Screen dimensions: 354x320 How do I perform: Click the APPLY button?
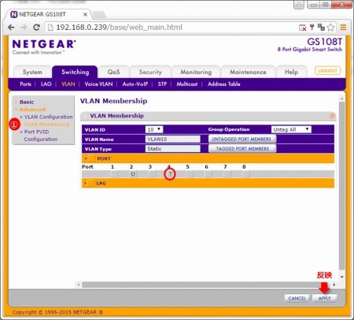[x=325, y=299]
